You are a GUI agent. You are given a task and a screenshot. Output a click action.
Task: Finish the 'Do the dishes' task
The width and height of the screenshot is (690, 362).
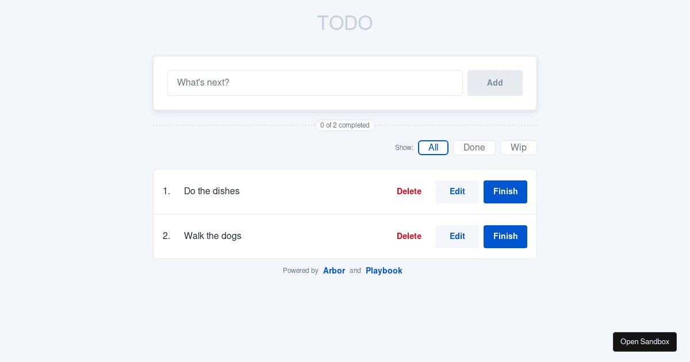coord(505,191)
